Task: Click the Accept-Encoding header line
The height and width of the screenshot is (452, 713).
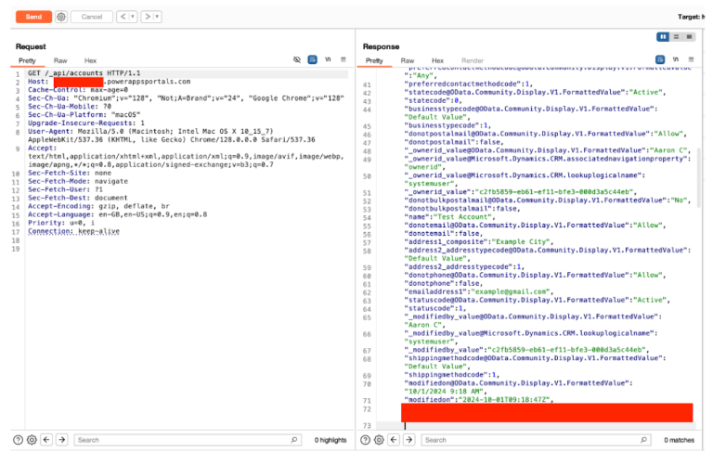Action: click(x=98, y=206)
